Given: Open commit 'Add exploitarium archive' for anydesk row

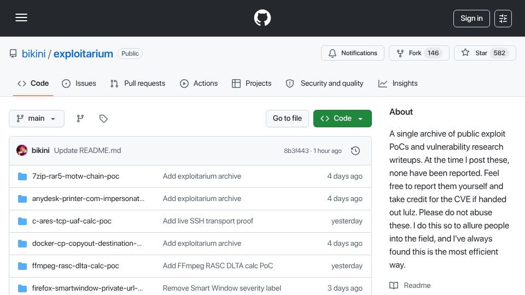Looking at the screenshot, I should point(202,199).
